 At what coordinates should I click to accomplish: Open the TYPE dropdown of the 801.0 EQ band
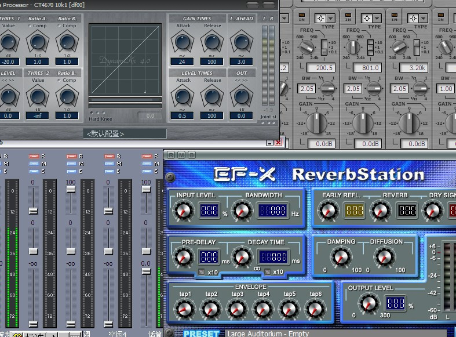coord(377,19)
